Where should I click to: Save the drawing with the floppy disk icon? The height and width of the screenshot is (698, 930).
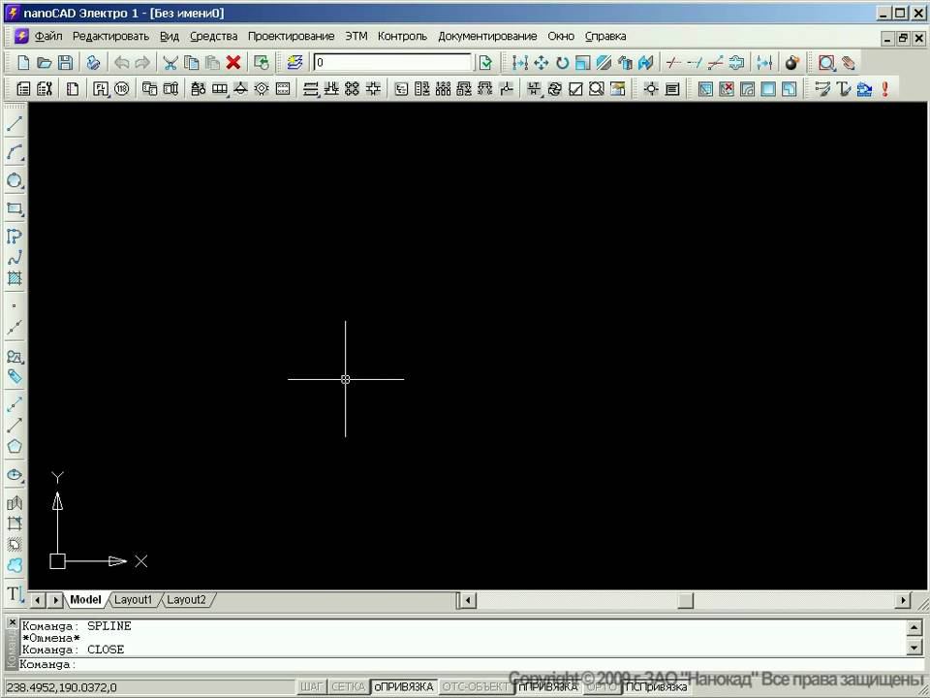65,62
